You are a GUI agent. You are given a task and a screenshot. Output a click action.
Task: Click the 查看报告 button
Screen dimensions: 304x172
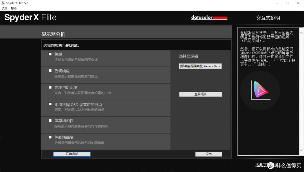pos(201,94)
